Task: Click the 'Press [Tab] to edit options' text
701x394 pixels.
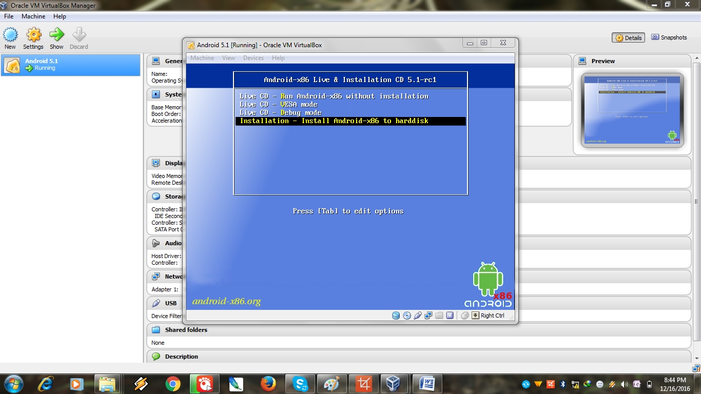Action: pyautogui.click(x=348, y=211)
